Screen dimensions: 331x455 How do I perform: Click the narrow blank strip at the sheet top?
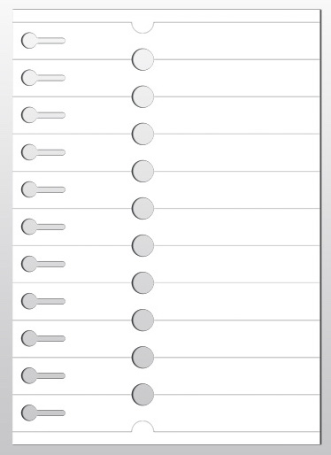point(166,16)
